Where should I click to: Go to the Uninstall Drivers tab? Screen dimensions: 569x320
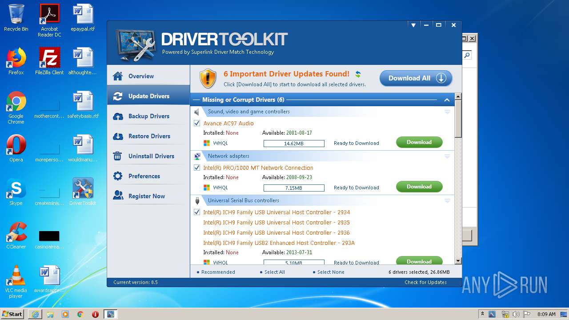coord(148,156)
